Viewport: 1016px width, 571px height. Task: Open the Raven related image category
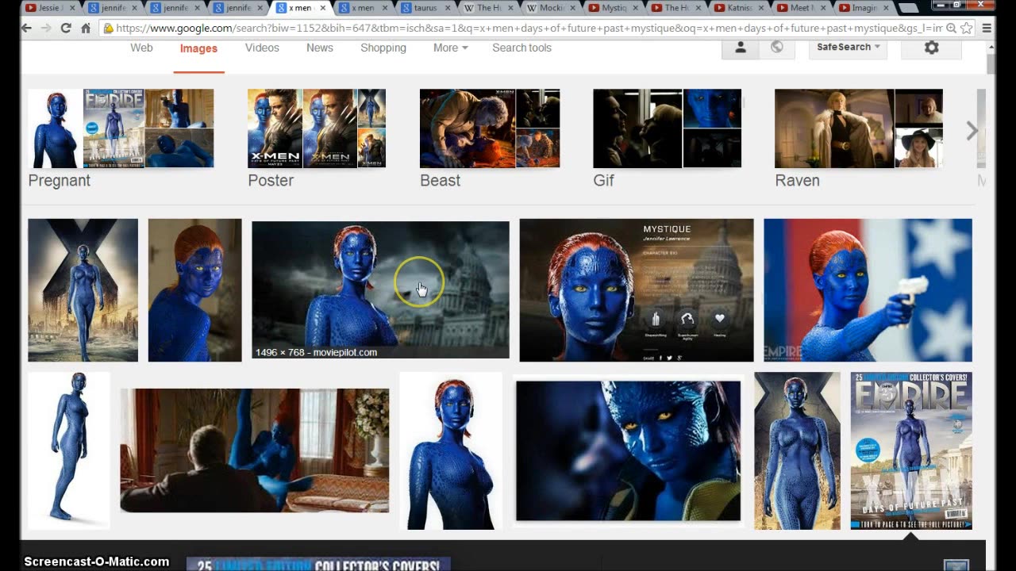(859, 138)
